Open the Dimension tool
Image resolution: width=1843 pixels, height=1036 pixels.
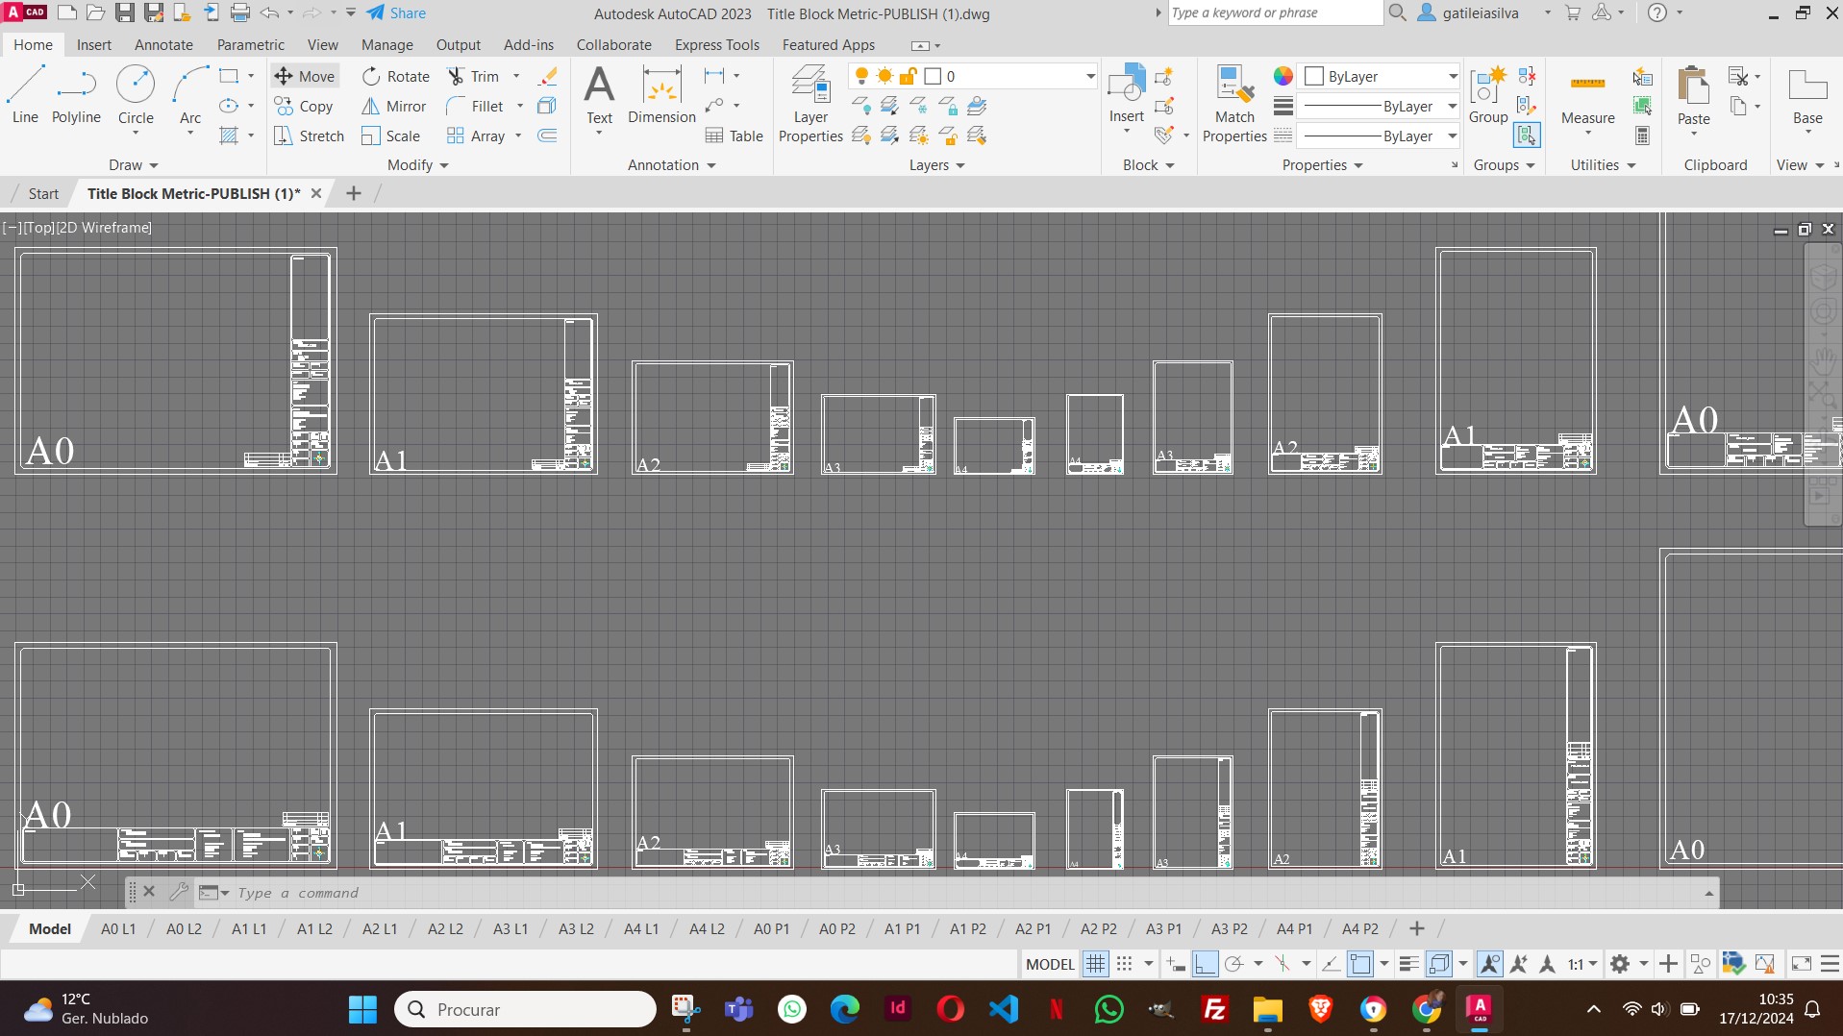coord(661,95)
